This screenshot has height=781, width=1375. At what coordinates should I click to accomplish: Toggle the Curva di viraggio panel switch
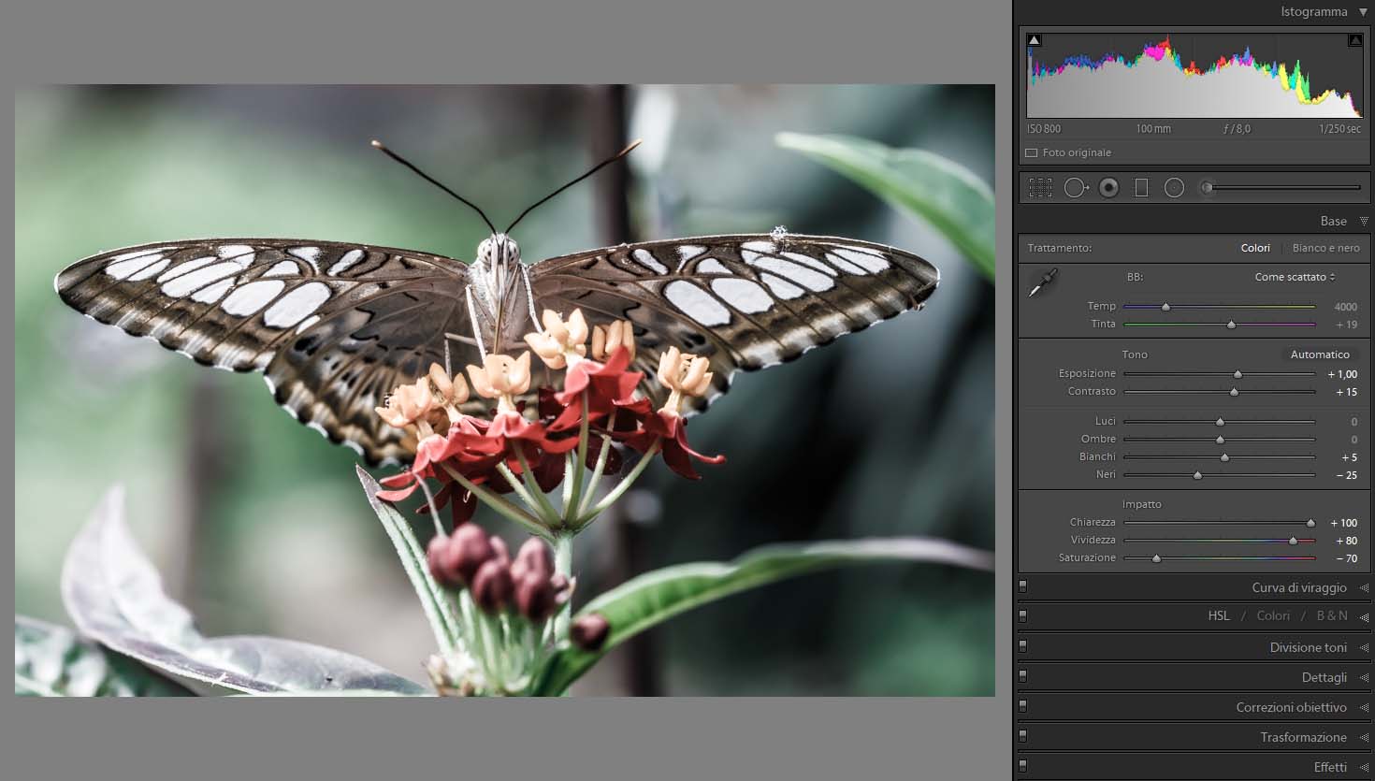click(1023, 586)
